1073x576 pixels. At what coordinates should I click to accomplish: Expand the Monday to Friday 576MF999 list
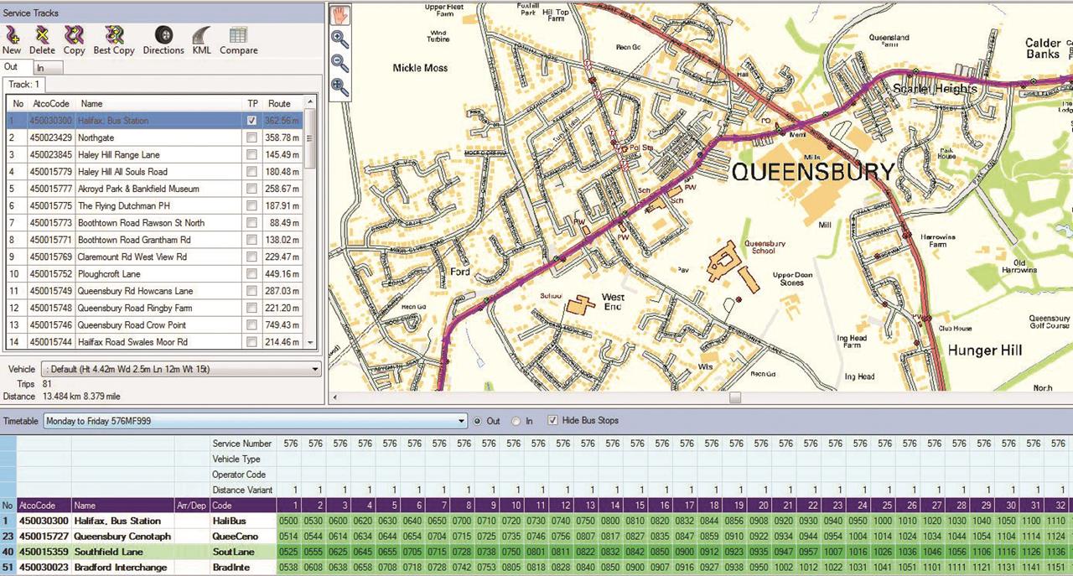[460, 420]
